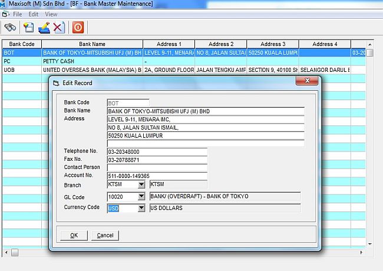
Task: Click the Bank Code column header
Action: pyautogui.click(x=22, y=44)
